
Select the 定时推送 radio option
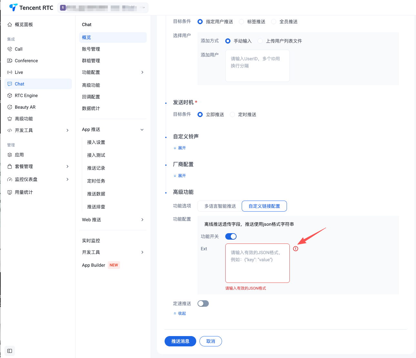tap(232, 114)
